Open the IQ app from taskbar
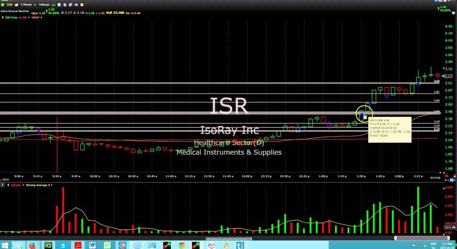 click(48, 245)
